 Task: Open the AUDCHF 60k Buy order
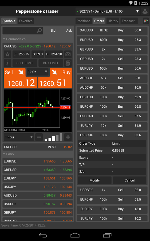[x=112, y=88]
